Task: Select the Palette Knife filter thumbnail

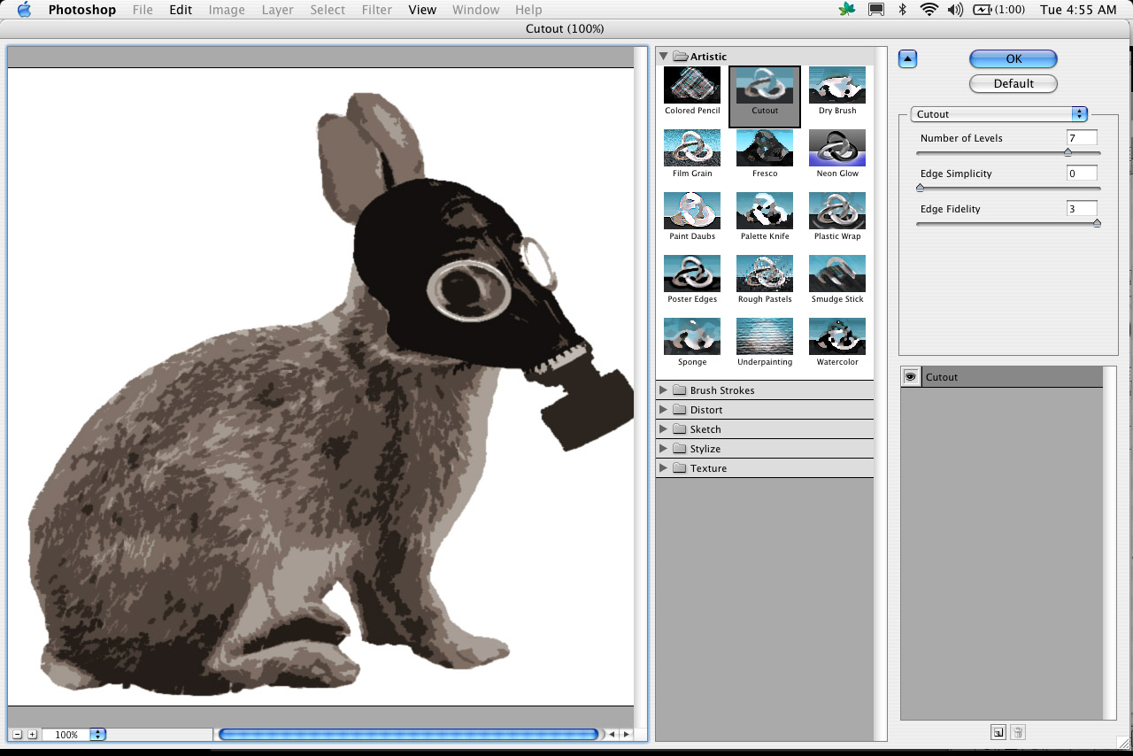Action: pyautogui.click(x=765, y=211)
